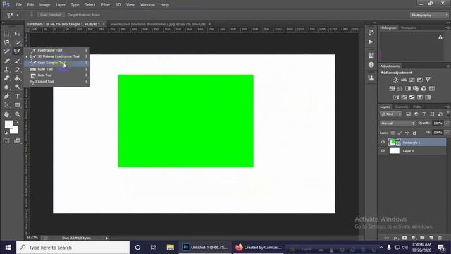Select the Clone Stamp tool

point(6,69)
